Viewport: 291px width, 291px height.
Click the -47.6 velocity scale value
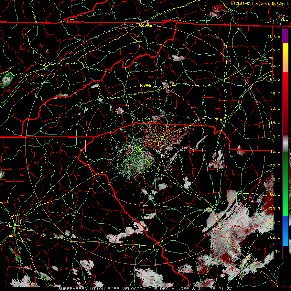click(x=274, y=180)
